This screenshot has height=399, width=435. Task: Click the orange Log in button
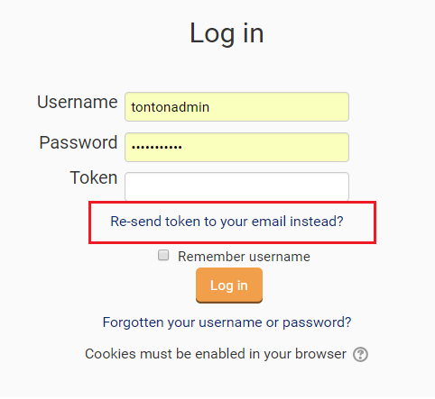(x=229, y=286)
